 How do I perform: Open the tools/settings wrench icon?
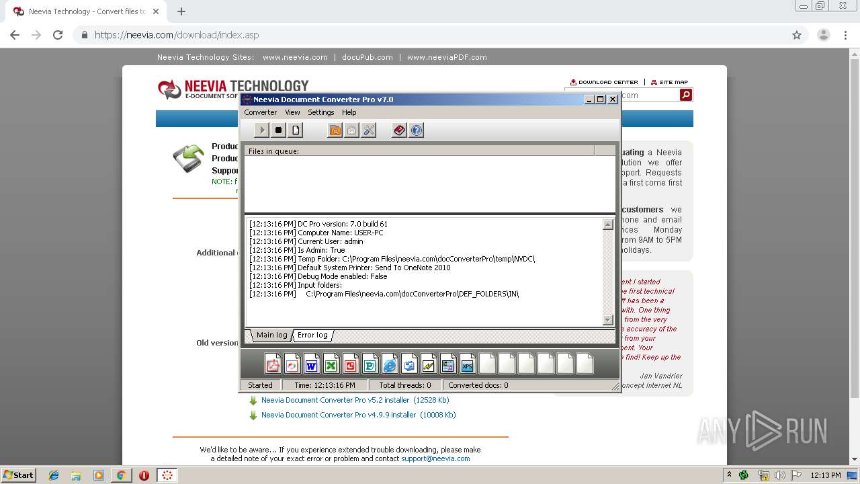pyautogui.click(x=369, y=130)
